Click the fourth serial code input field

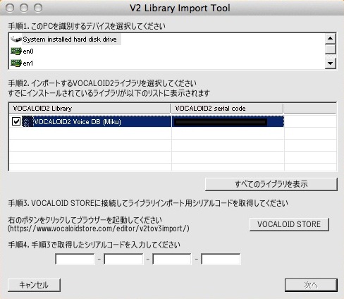tap(221, 259)
